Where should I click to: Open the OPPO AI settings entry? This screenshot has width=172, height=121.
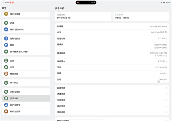point(26,83)
